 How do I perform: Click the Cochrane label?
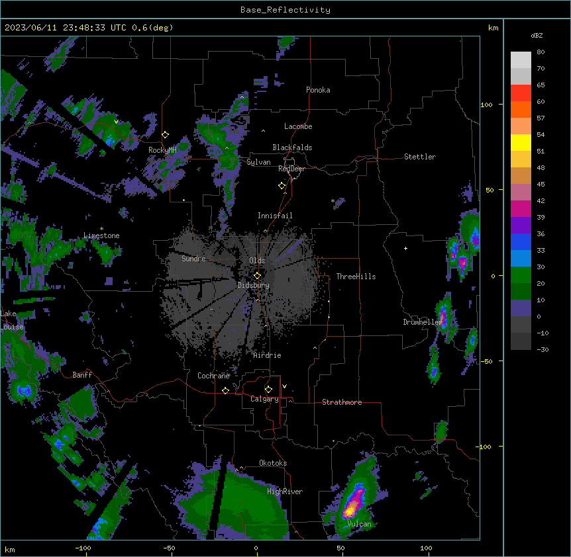[213, 376]
